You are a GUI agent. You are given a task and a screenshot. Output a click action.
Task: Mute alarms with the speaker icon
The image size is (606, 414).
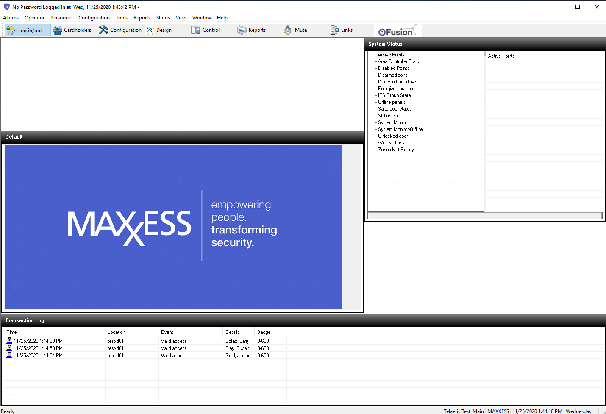287,30
